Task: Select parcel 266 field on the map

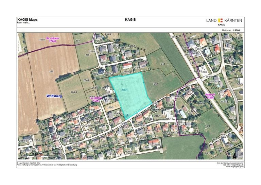Action: [x=51, y=71]
